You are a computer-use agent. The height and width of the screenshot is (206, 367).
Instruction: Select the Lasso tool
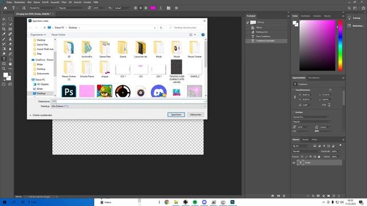coord(4,24)
